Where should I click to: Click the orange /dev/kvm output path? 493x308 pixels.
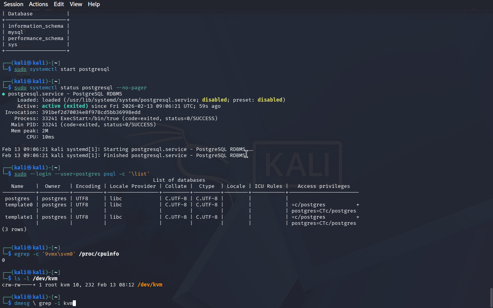pyautogui.click(x=150, y=285)
